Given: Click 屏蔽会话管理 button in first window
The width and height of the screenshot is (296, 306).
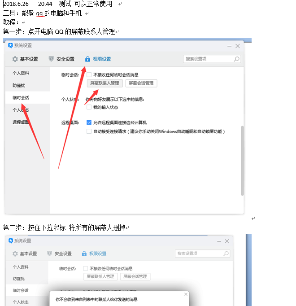Looking at the screenshot, I should (x=141, y=83).
